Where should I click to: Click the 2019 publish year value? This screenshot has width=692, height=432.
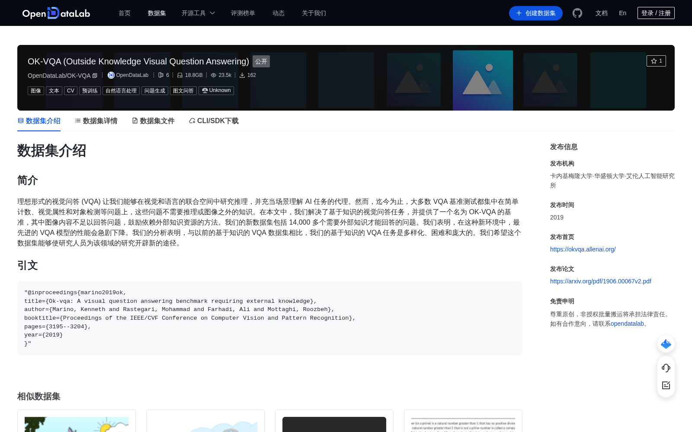point(557,217)
